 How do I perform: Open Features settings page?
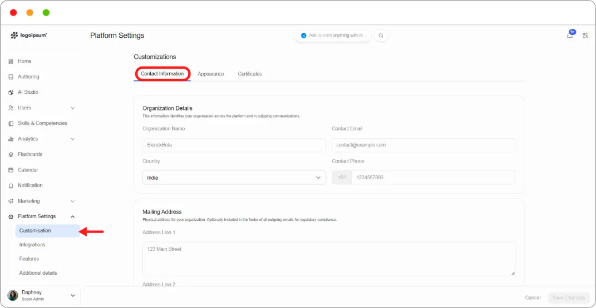(x=29, y=259)
